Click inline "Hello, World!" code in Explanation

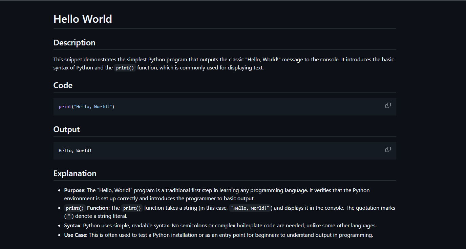pyautogui.click(x=250, y=208)
